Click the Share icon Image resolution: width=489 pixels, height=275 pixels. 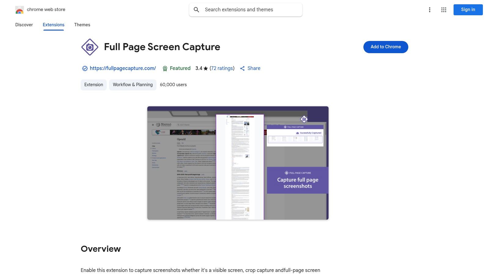[x=243, y=68]
